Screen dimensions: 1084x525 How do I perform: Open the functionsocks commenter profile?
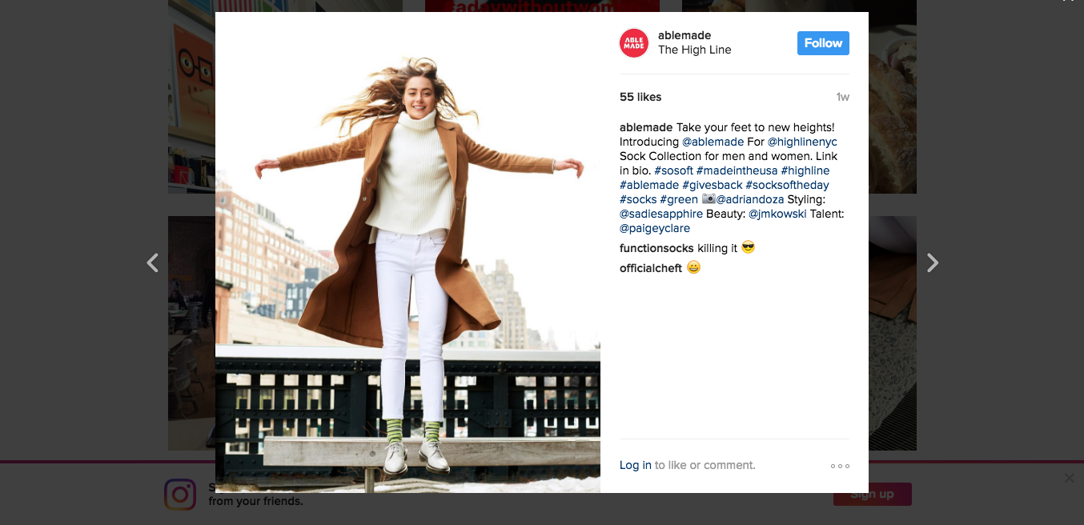coord(656,248)
